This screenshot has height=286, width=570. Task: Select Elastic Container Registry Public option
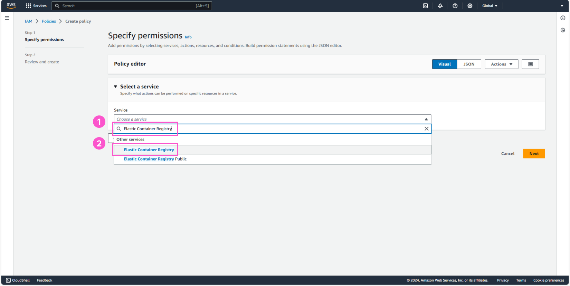pyautogui.click(x=273, y=159)
